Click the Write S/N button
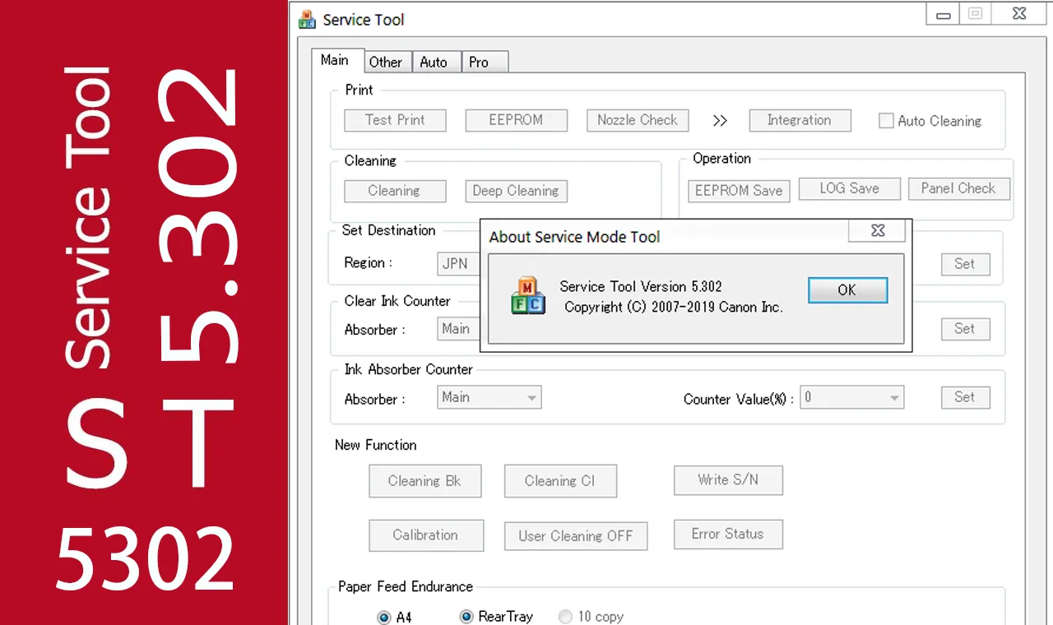The height and width of the screenshot is (625, 1053). pyautogui.click(x=728, y=480)
